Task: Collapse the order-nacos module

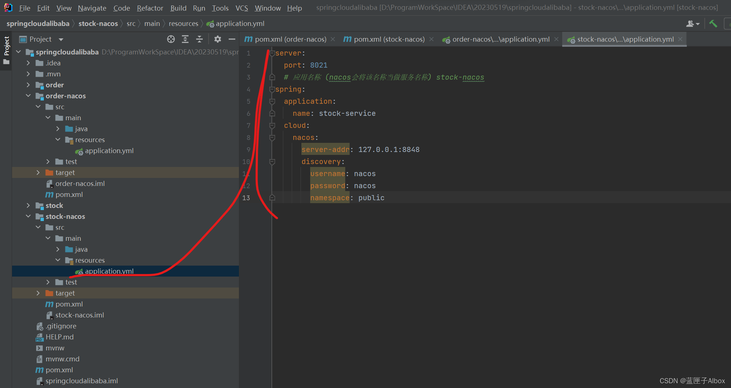Action: 28,96
